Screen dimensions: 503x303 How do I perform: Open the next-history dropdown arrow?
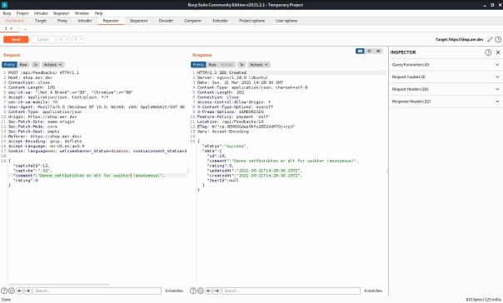click(82, 39)
